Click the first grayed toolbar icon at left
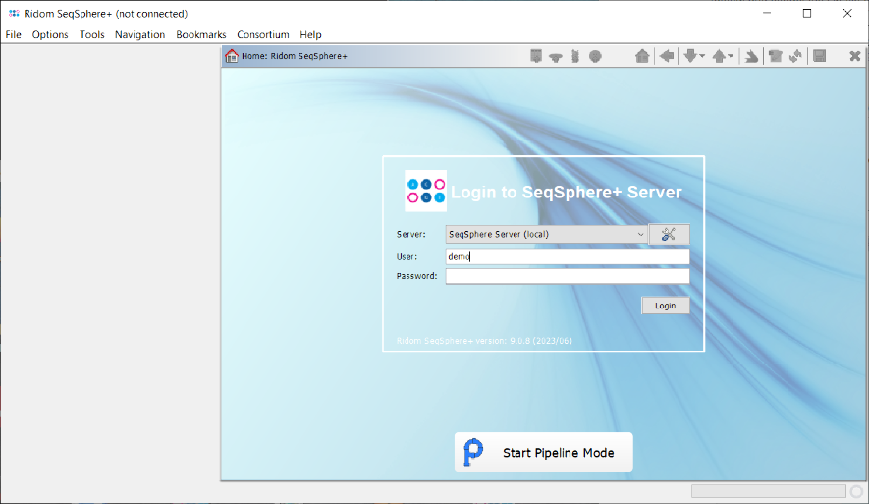Viewport: 869px width, 504px height. point(536,56)
